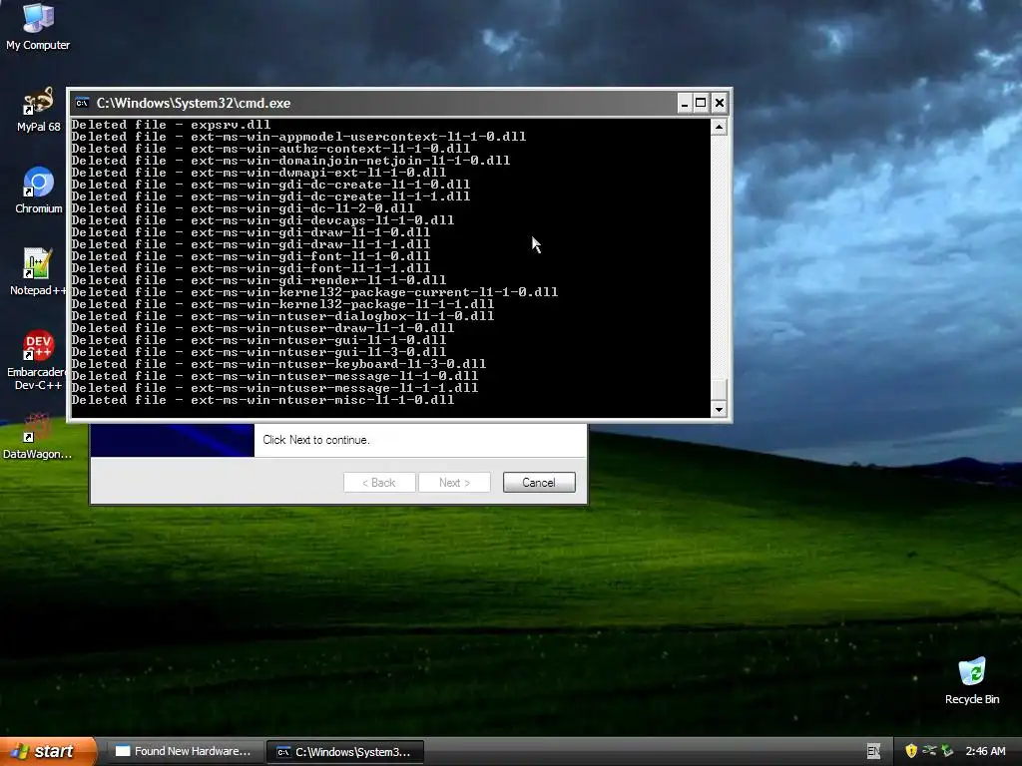
Task: Click line with ext-ms-win-ntuser-dialogbox-l1-1-0.dll
Action: point(282,316)
